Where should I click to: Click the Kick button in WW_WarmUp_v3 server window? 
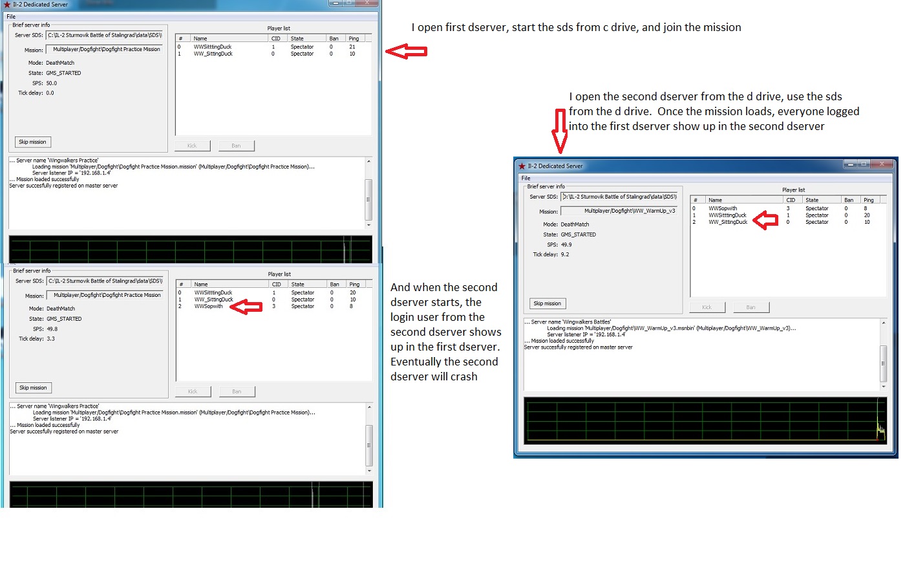[707, 307]
